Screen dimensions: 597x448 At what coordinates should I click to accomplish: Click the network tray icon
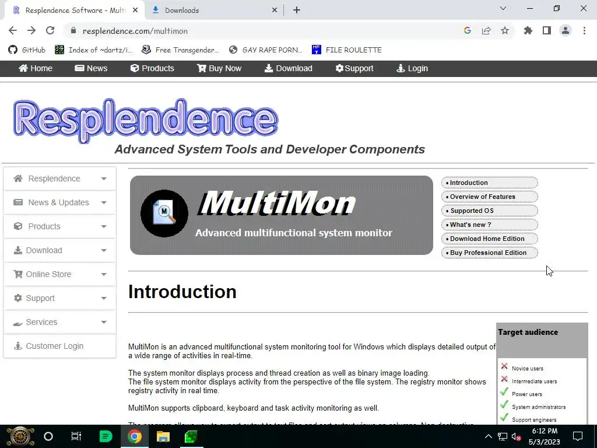502,437
